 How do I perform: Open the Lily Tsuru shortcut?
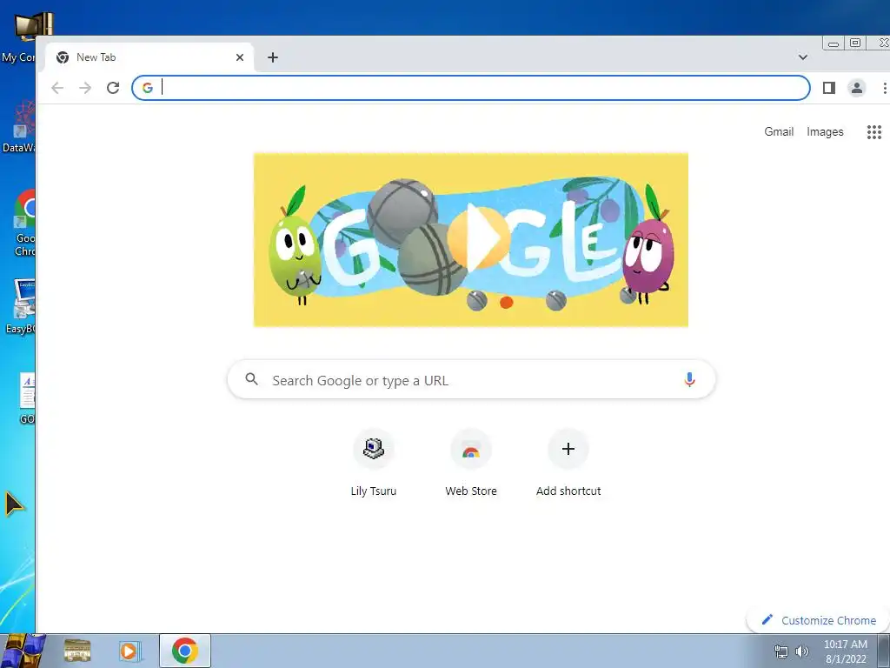(x=374, y=464)
